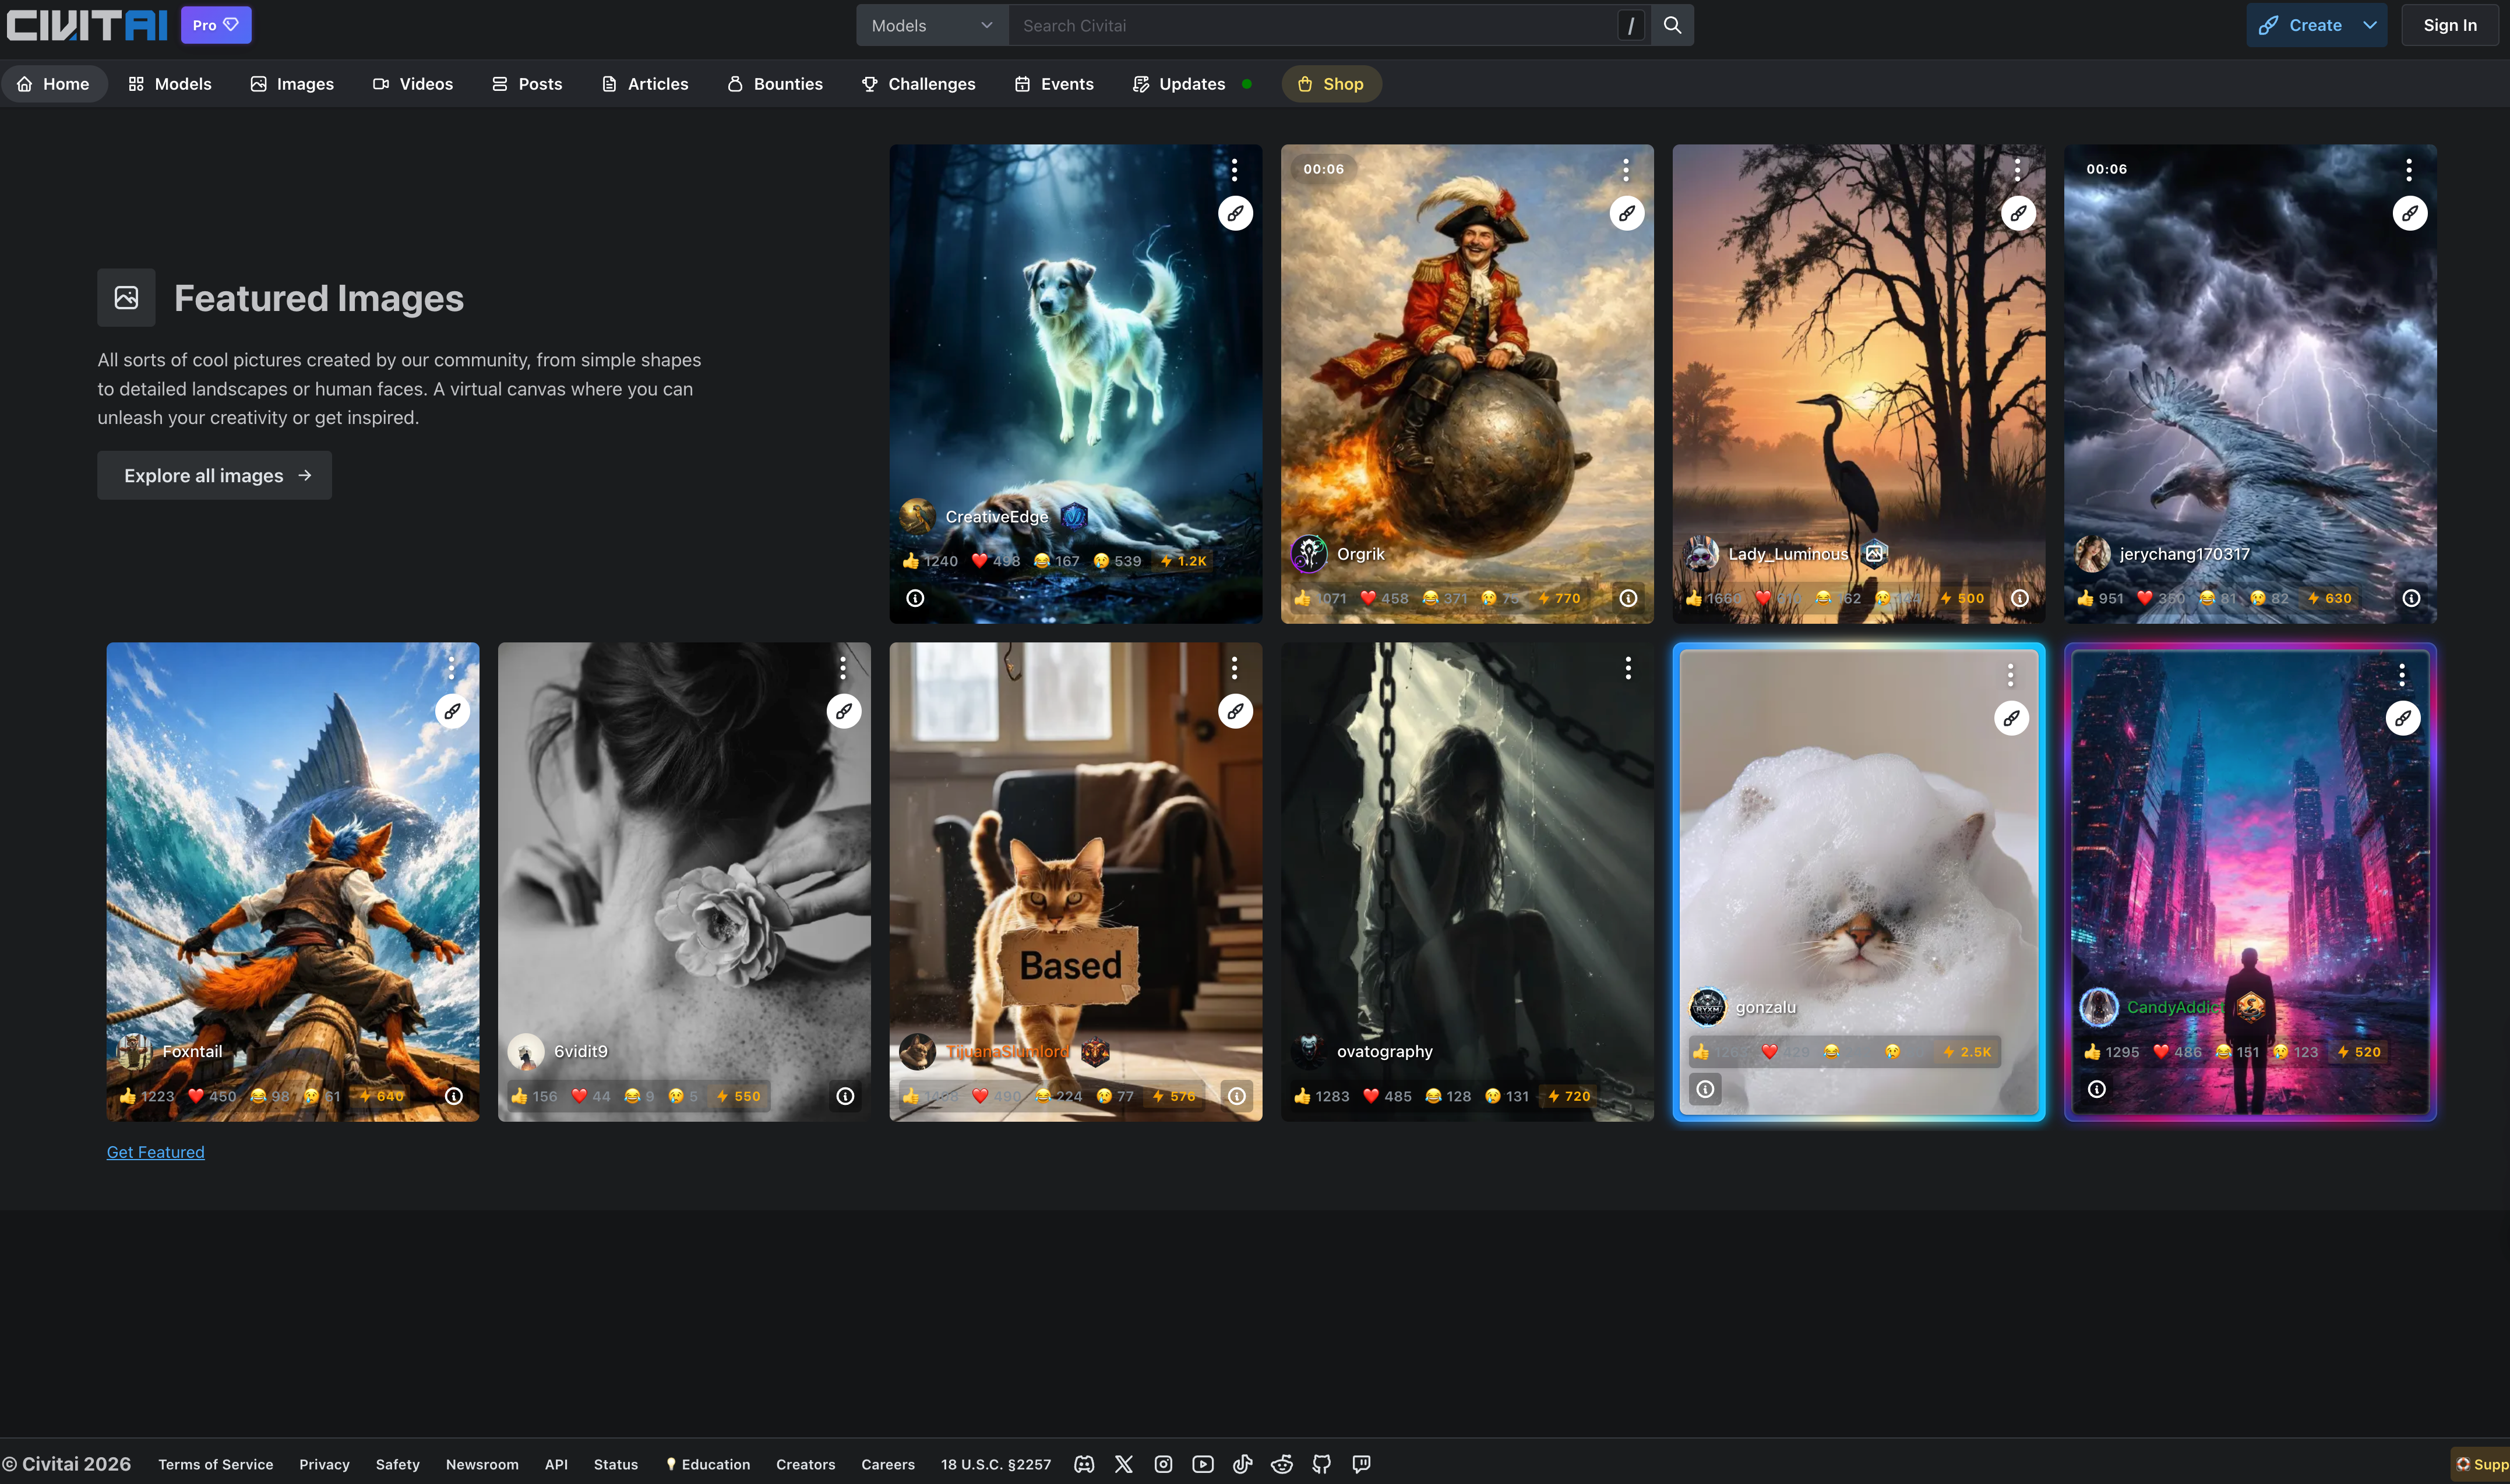Click remix icon on ghost dog image
This screenshot has height=1484, width=2510.
[x=1236, y=213]
